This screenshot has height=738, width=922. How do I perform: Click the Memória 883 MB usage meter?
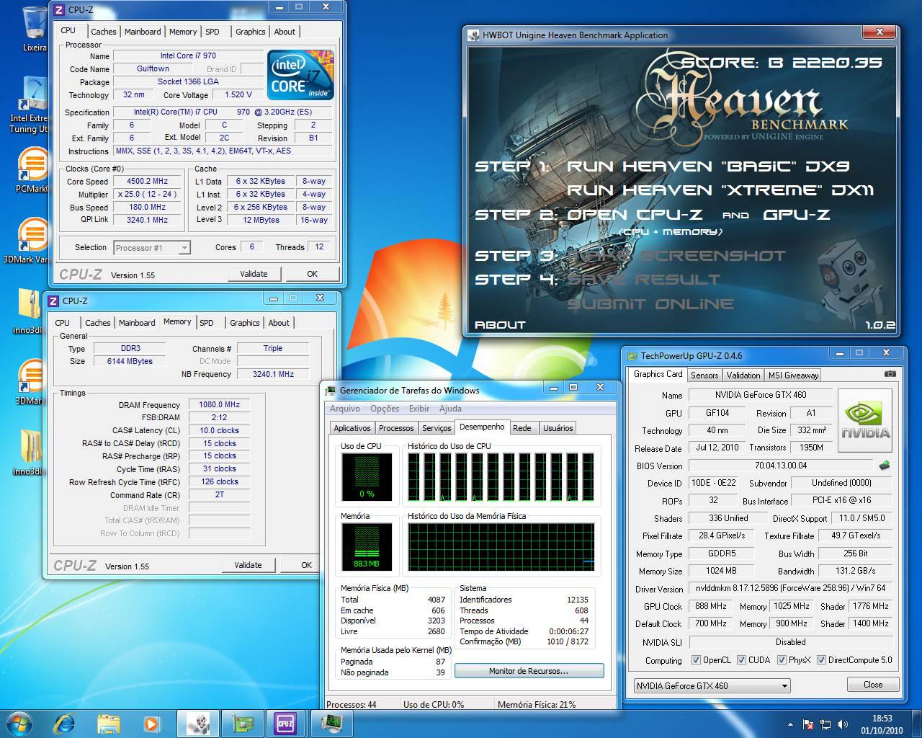coord(367,547)
